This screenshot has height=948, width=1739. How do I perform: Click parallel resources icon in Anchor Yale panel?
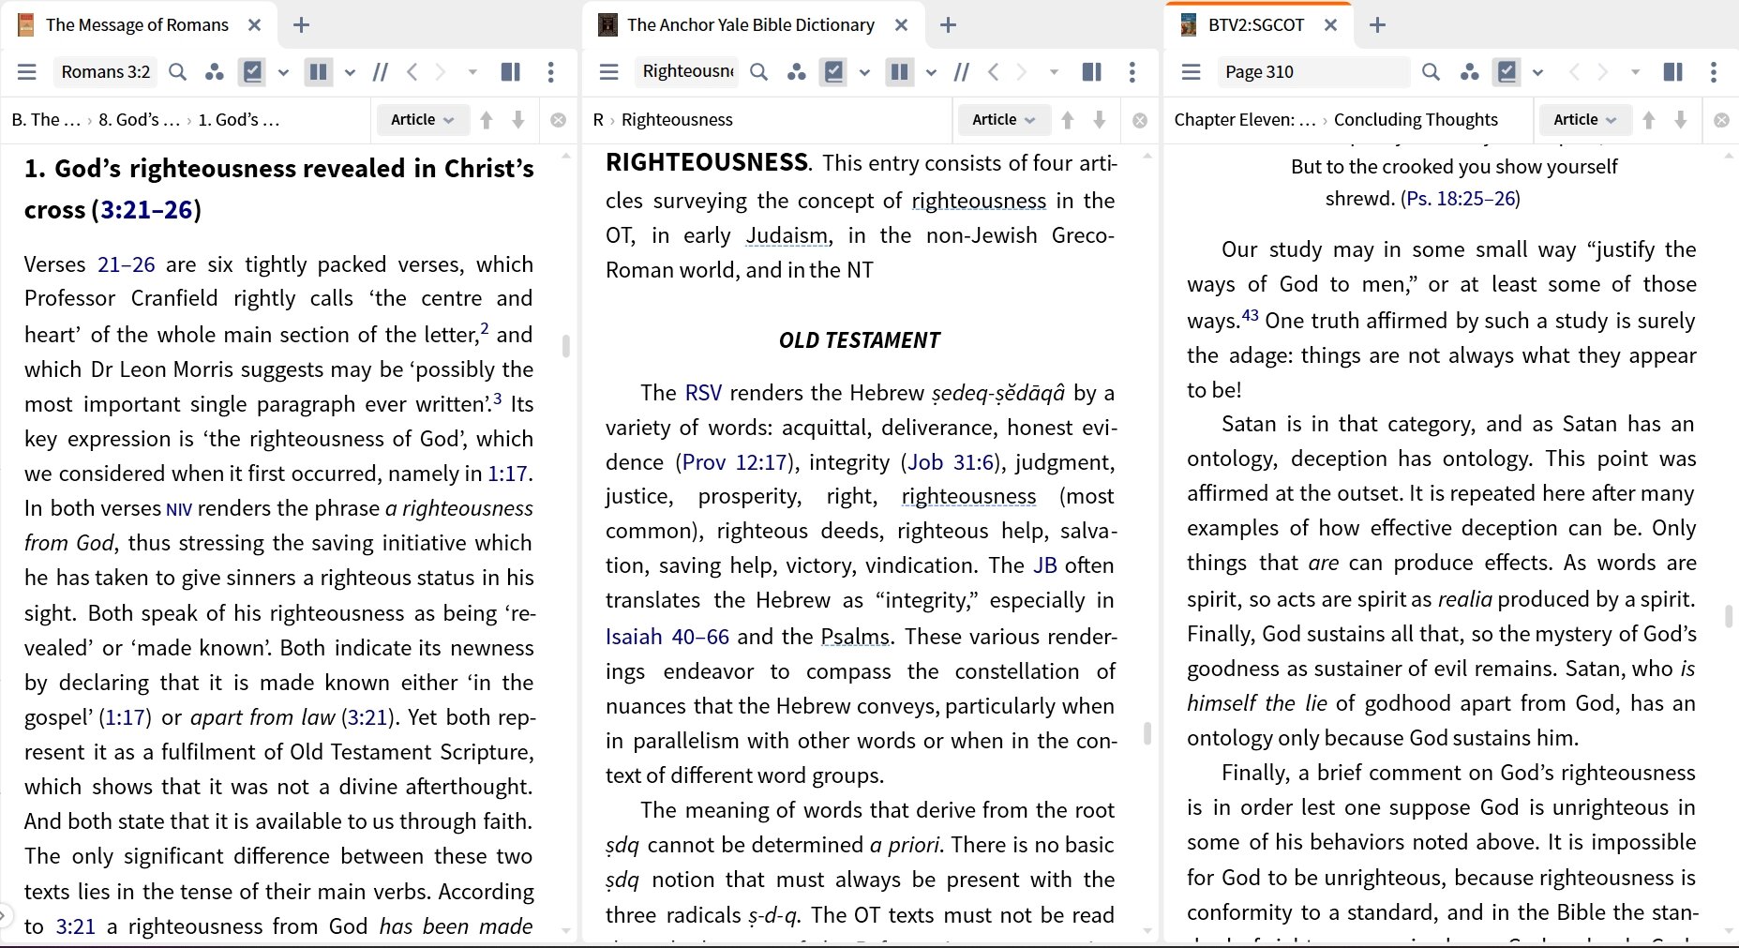click(x=961, y=72)
